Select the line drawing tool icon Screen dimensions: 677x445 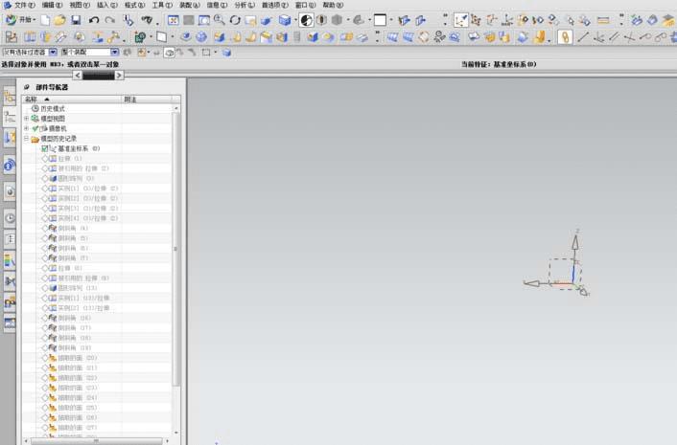[583, 37]
